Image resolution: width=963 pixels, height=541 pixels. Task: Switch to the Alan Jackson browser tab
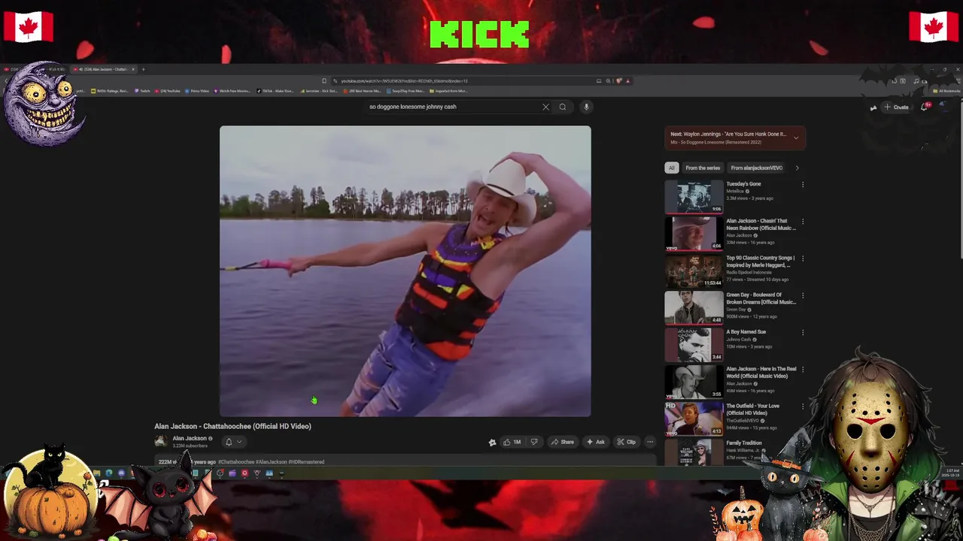tap(105, 69)
